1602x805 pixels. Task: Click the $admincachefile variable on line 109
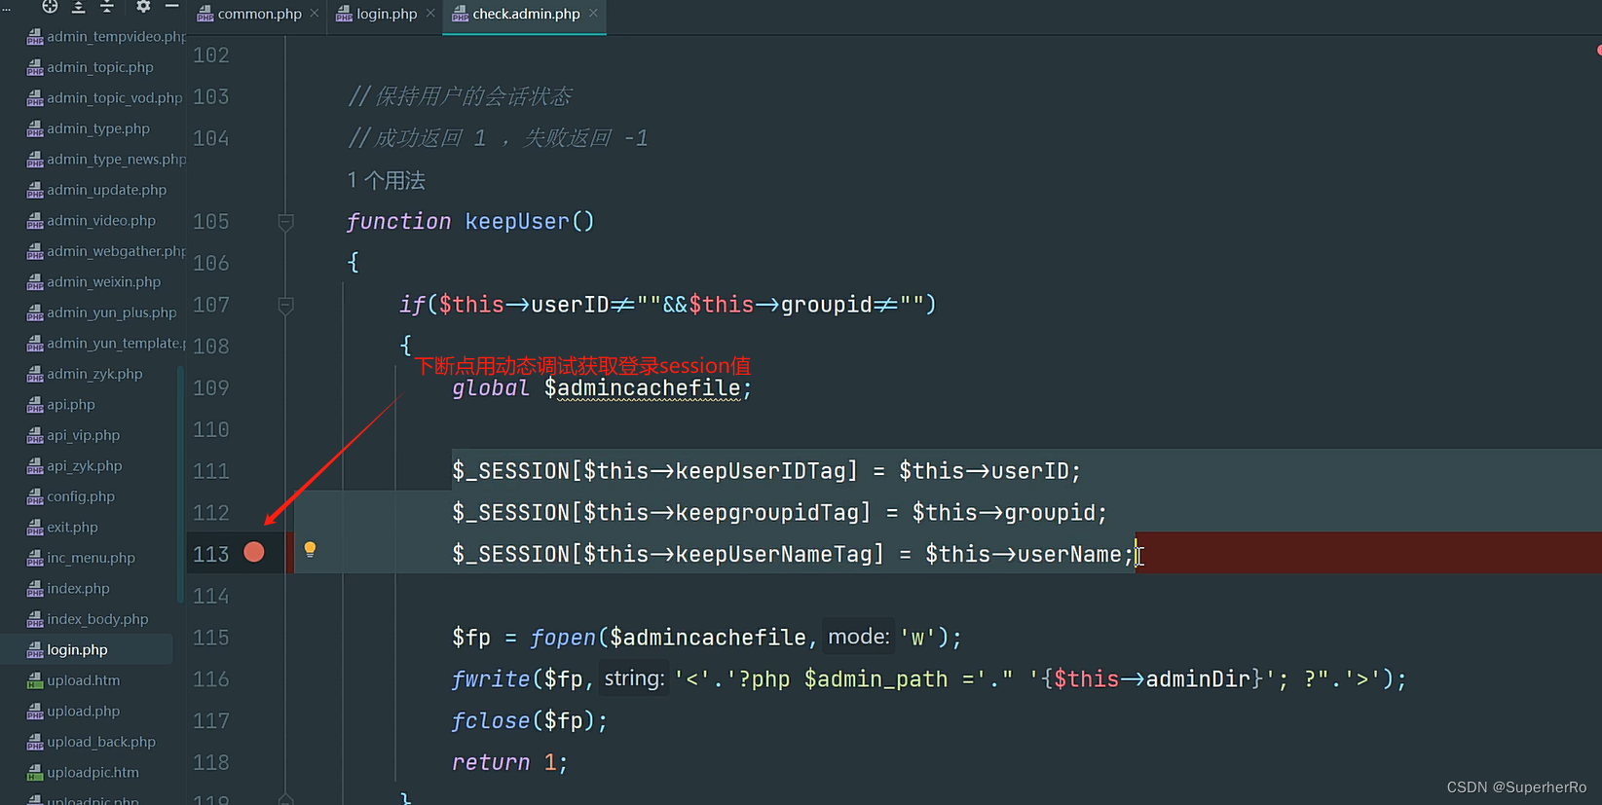pos(643,388)
